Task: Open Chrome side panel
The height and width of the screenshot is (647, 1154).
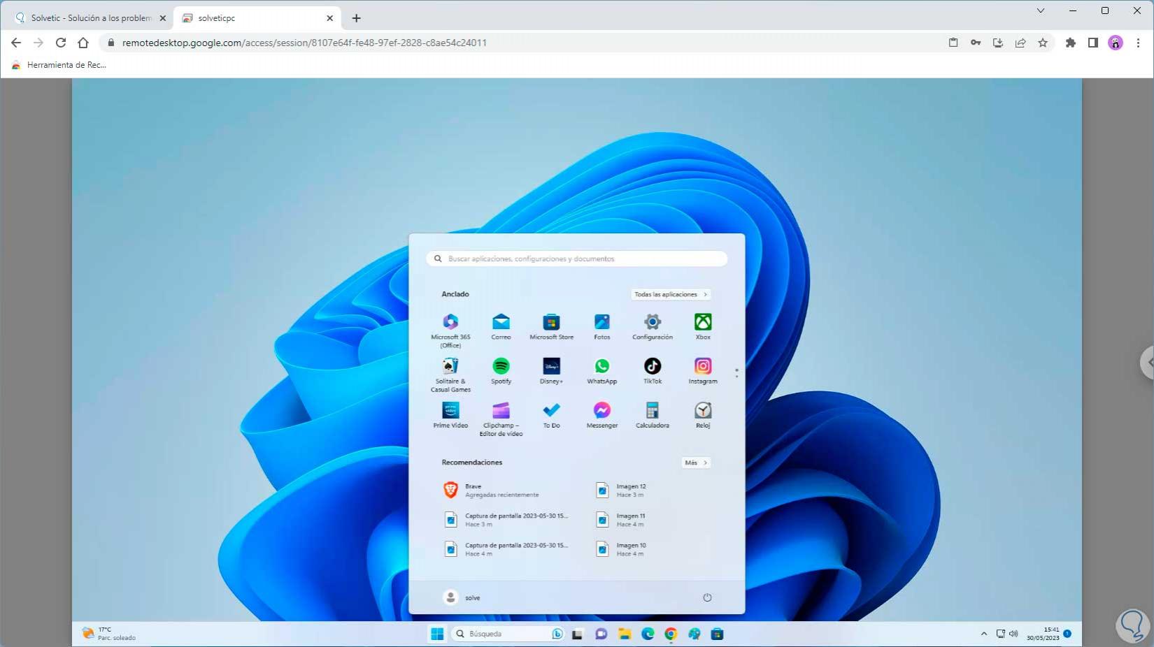Action: tap(1092, 43)
